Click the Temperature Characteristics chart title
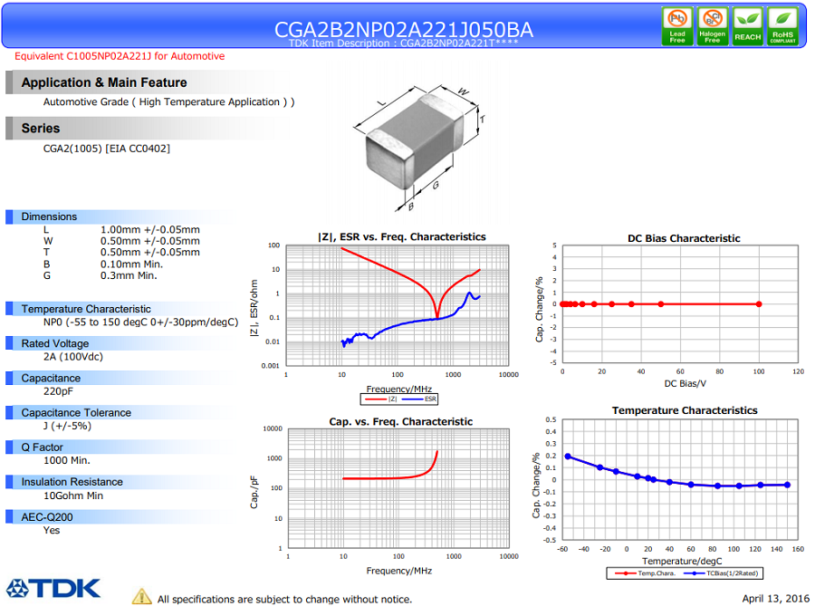The height and width of the screenshot is (606, 815). point(685,410)
